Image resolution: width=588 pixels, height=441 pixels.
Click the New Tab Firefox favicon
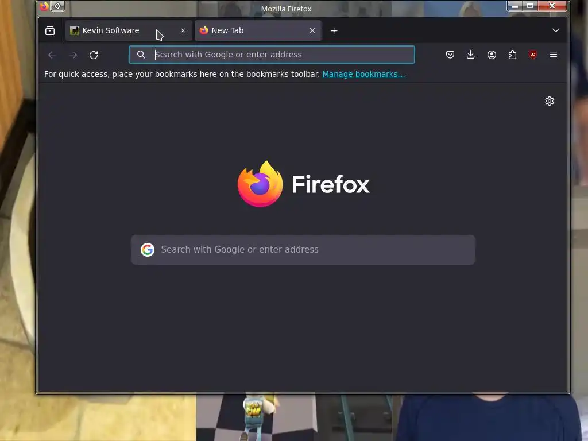[x=204, y=30]
